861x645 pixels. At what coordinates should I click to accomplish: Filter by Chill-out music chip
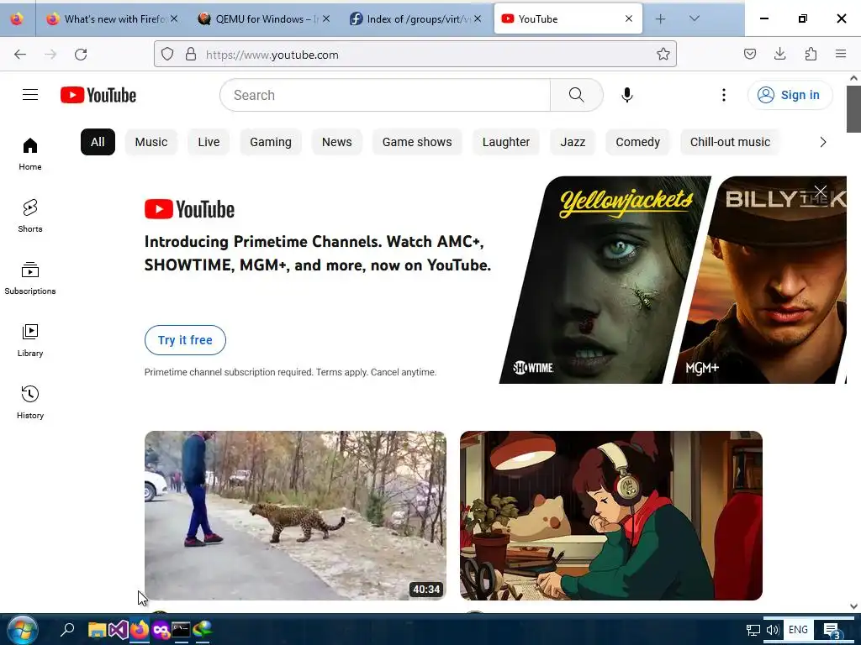[x=730, y=142]
